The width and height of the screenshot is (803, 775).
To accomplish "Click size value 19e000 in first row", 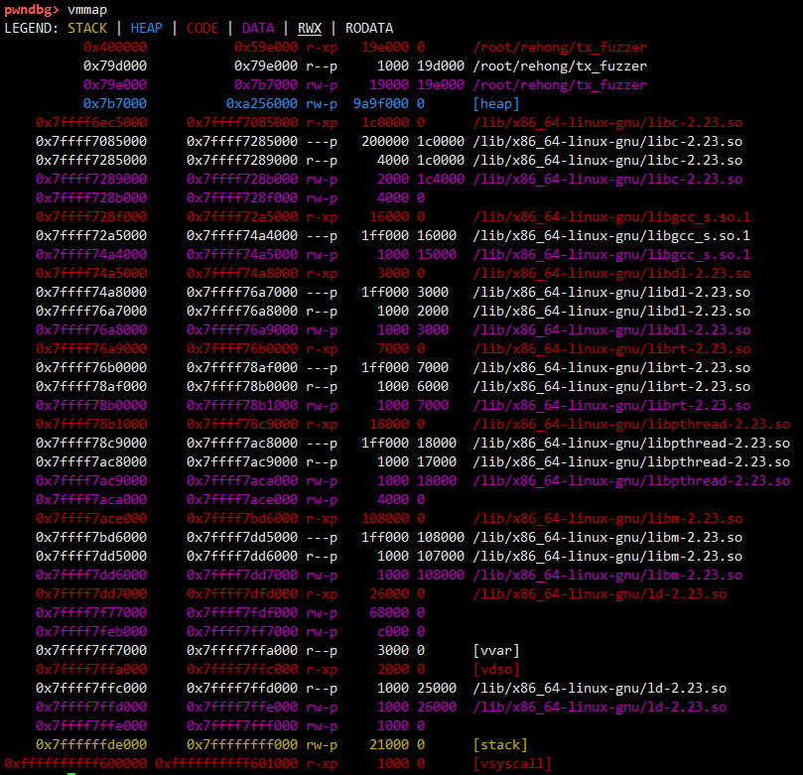I will (385, 47).
